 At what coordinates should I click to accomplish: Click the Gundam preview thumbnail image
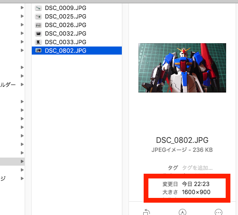[182, 68]
